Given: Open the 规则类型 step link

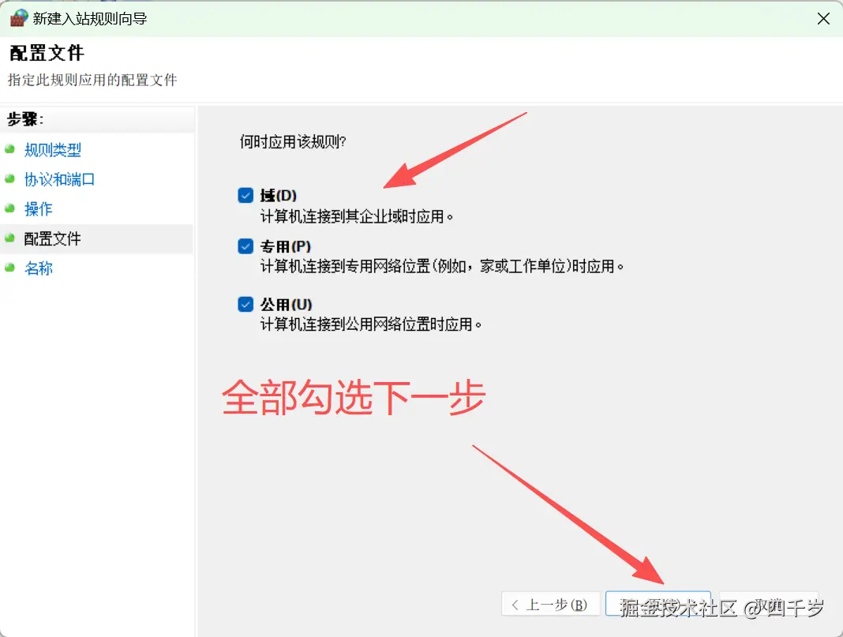Looking at the screenshot, I should (52, 149).
